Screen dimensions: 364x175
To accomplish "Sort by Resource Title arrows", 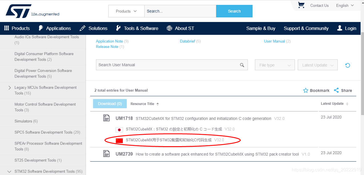I will [x=158, y=104].
